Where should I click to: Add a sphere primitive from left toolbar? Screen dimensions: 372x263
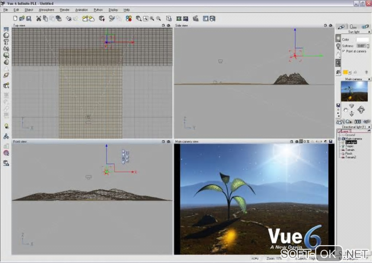tap(7, 36)
